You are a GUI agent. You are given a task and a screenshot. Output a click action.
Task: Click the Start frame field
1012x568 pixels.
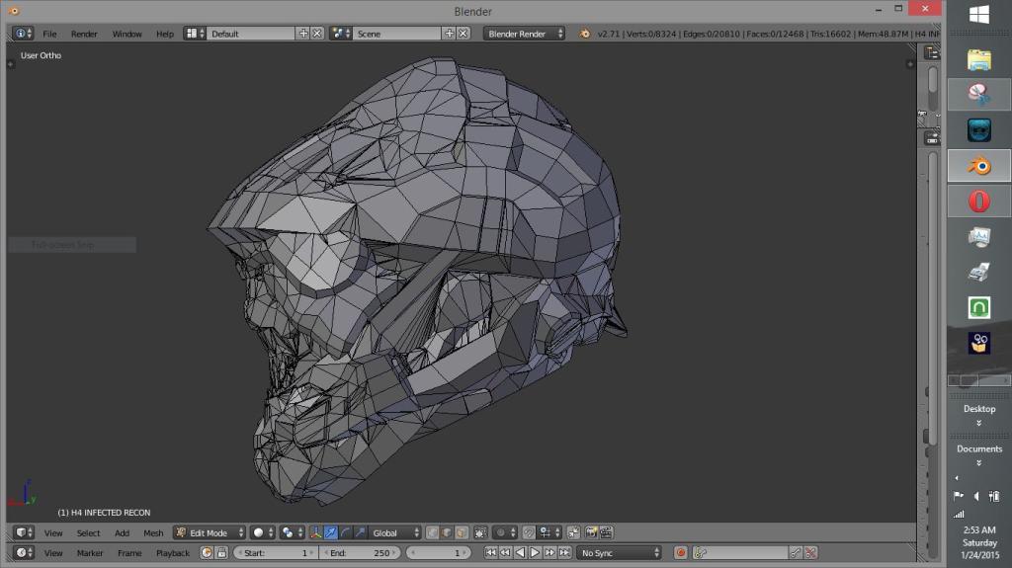pyautogui.click(x=275, y=552)
